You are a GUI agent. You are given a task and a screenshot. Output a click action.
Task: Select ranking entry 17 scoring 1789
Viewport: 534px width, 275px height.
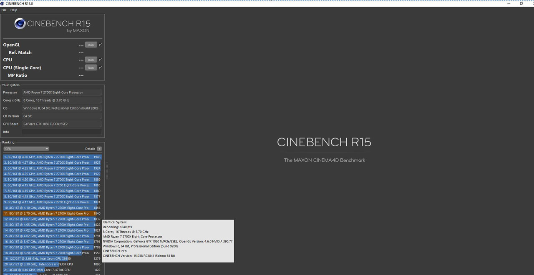pyautogui.click(x=52, y=247)
